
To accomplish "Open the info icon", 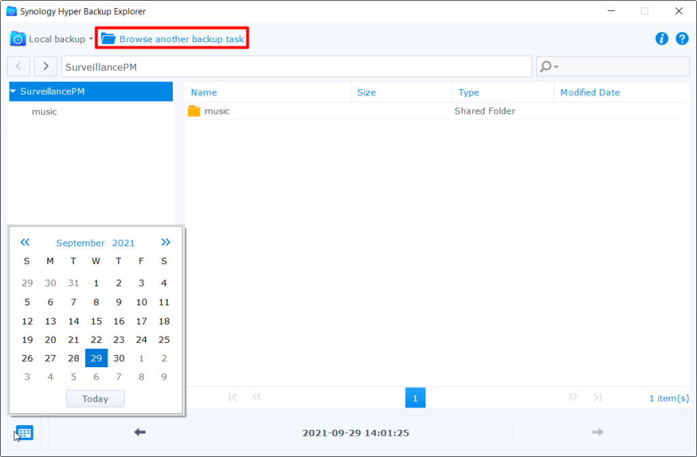I will click(662, 39).
